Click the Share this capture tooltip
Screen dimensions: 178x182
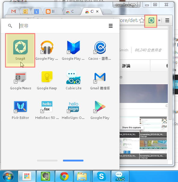tap(132, 127)
